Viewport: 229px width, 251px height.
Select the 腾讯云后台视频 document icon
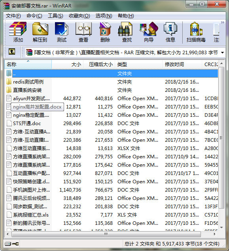tap(9, 198)
